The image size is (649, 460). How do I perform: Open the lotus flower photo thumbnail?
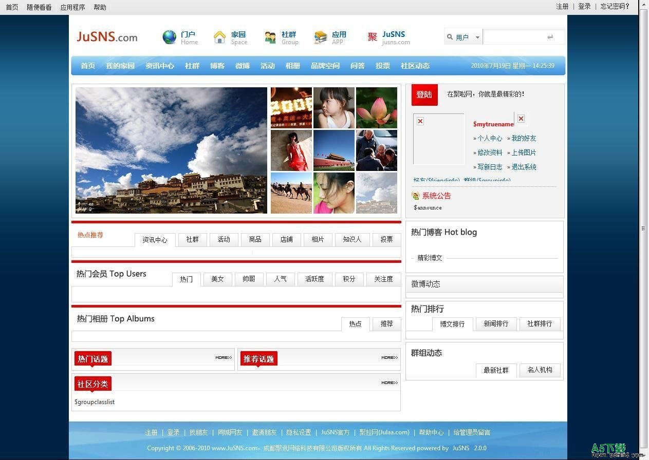click(x=377, y=107)
